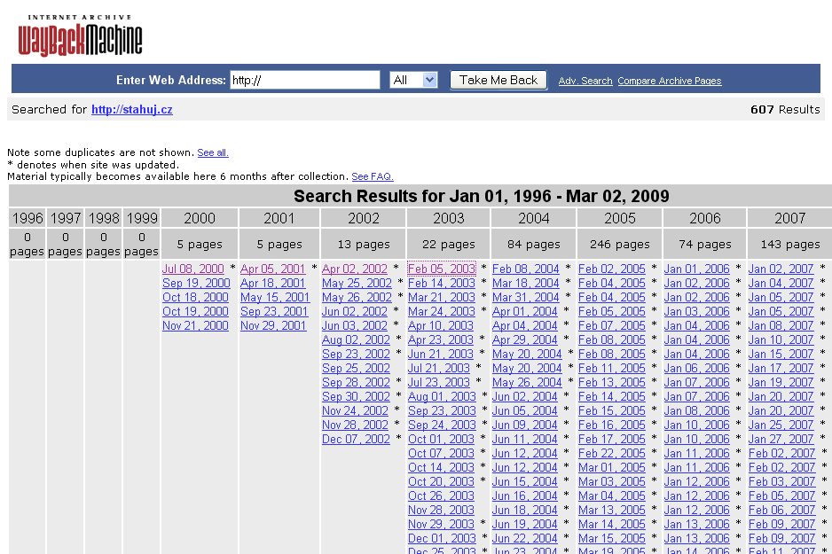Open the Feb 07, 2005 snapshot
832x554 pixels.
[612, 325]
